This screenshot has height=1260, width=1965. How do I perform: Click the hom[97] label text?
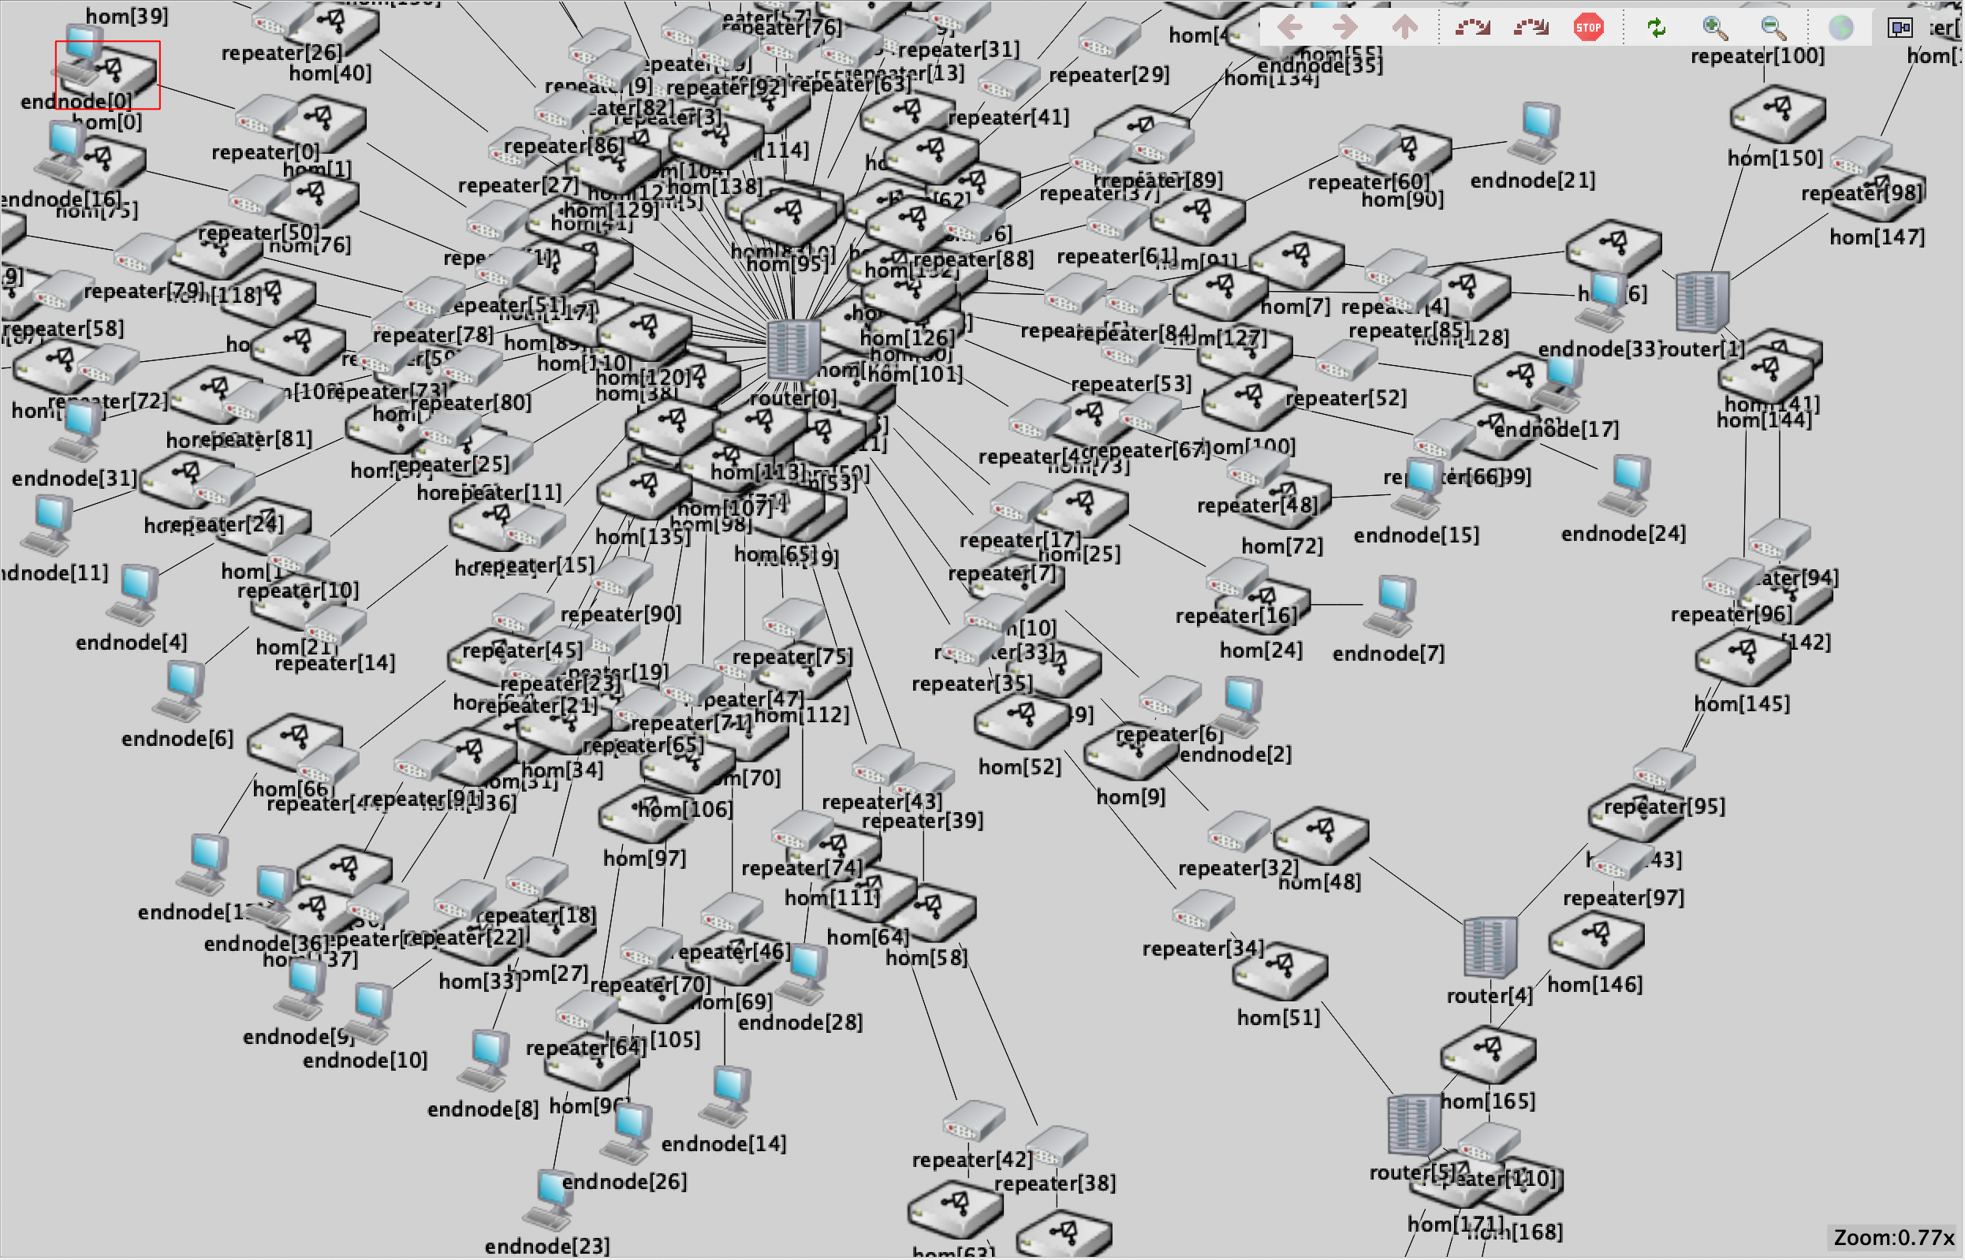645,859
